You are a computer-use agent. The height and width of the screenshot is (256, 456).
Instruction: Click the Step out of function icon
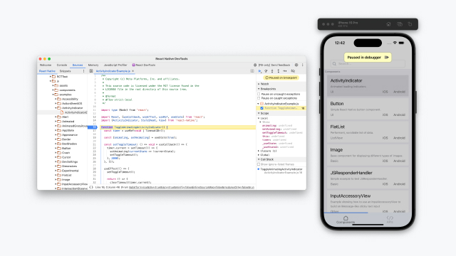coord(279,71)
